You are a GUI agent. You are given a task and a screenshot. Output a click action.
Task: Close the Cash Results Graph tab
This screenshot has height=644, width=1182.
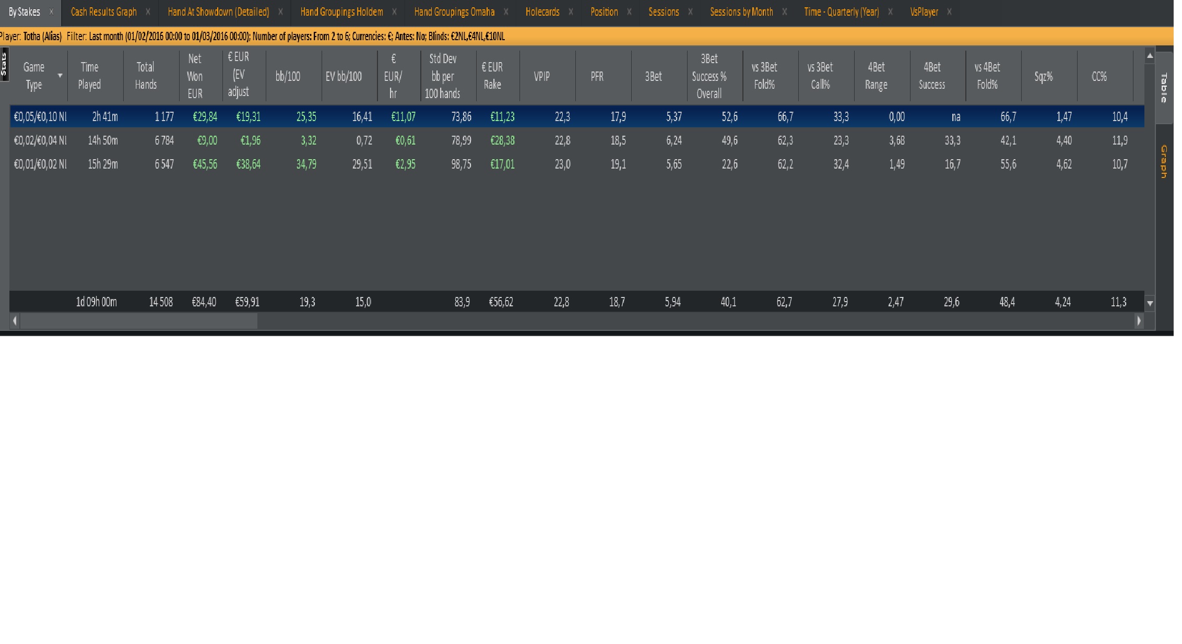tap(148, 11)
